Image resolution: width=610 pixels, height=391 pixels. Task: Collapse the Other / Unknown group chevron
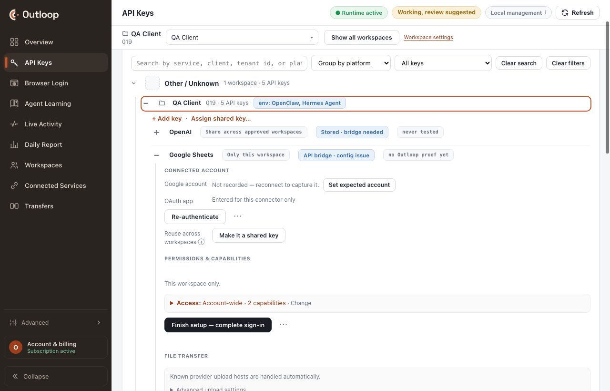click(x=134, y=83)
